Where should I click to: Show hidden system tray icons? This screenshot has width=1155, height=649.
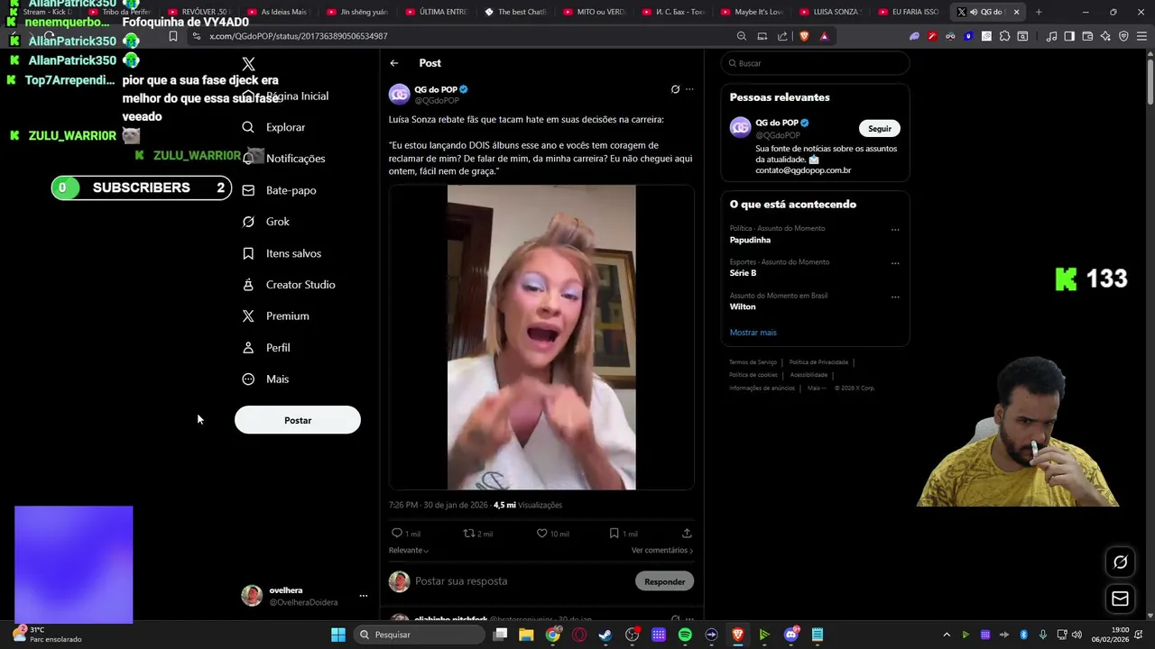[947, 635]
